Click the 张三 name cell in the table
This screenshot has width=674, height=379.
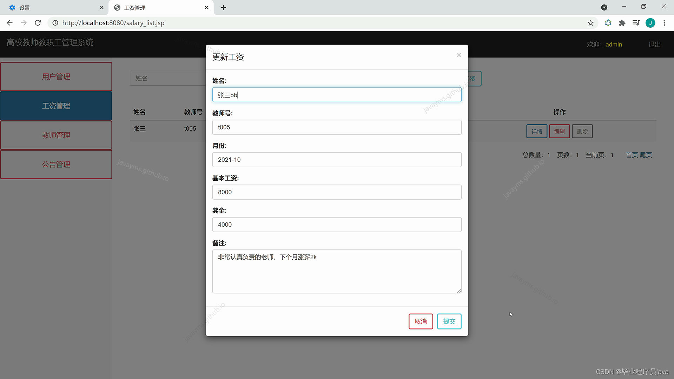pos(139,129)
